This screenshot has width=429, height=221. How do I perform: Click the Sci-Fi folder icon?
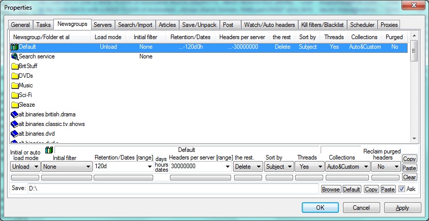click(14, 95)
